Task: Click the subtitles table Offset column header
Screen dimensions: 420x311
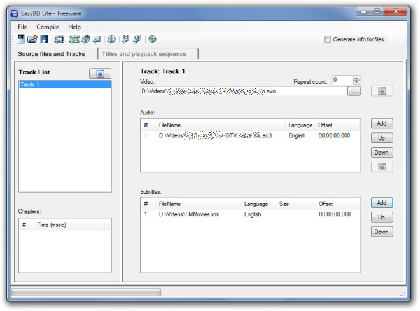Action: pyautogui.click(x=338, y=204)
